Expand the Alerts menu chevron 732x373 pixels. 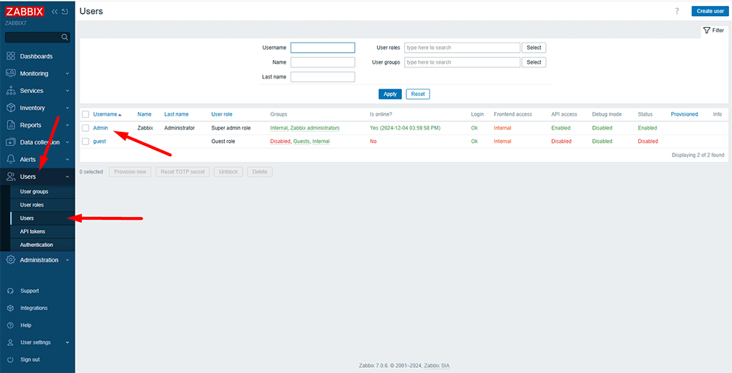click(x=67, y=160)
